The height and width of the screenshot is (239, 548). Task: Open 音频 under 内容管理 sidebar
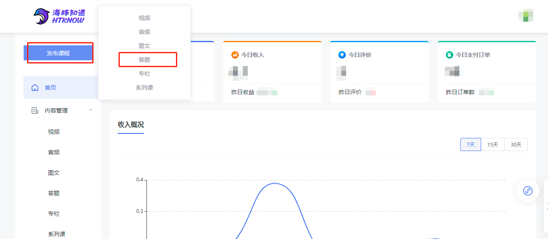pyautogui.click(x=54, y=152)
